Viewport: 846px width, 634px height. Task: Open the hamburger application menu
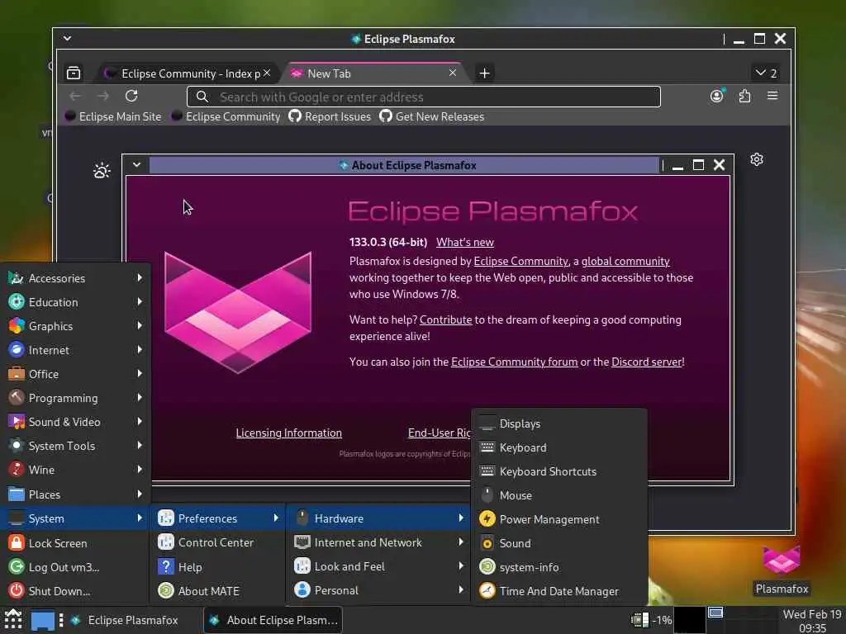point(772,96)
